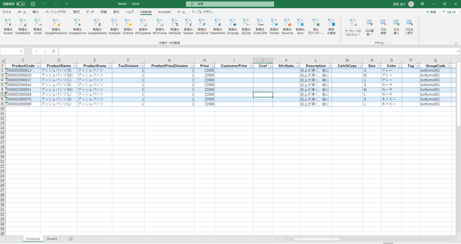Click the Gmail data source icon
Screen dimensions: 461x244
click(38, 23)
